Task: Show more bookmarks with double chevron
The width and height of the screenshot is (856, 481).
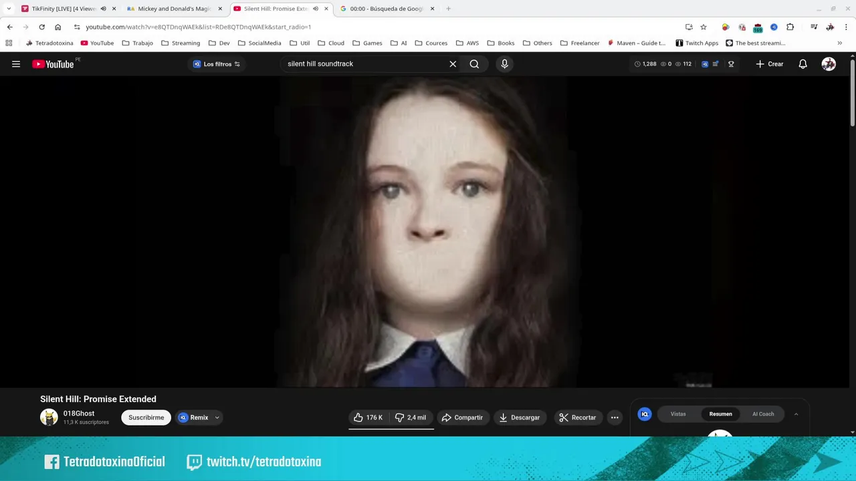Action: pos(839,43)
